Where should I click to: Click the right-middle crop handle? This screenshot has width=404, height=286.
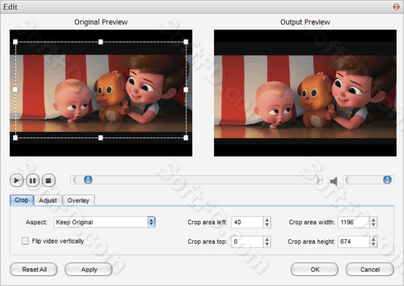click(x=186, y=90)
